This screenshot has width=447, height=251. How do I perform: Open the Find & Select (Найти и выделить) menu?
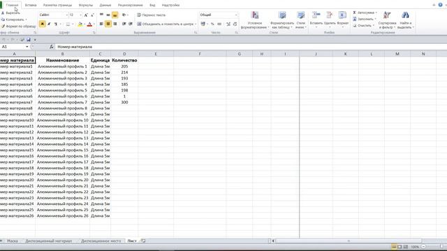(x=405, y=20)
